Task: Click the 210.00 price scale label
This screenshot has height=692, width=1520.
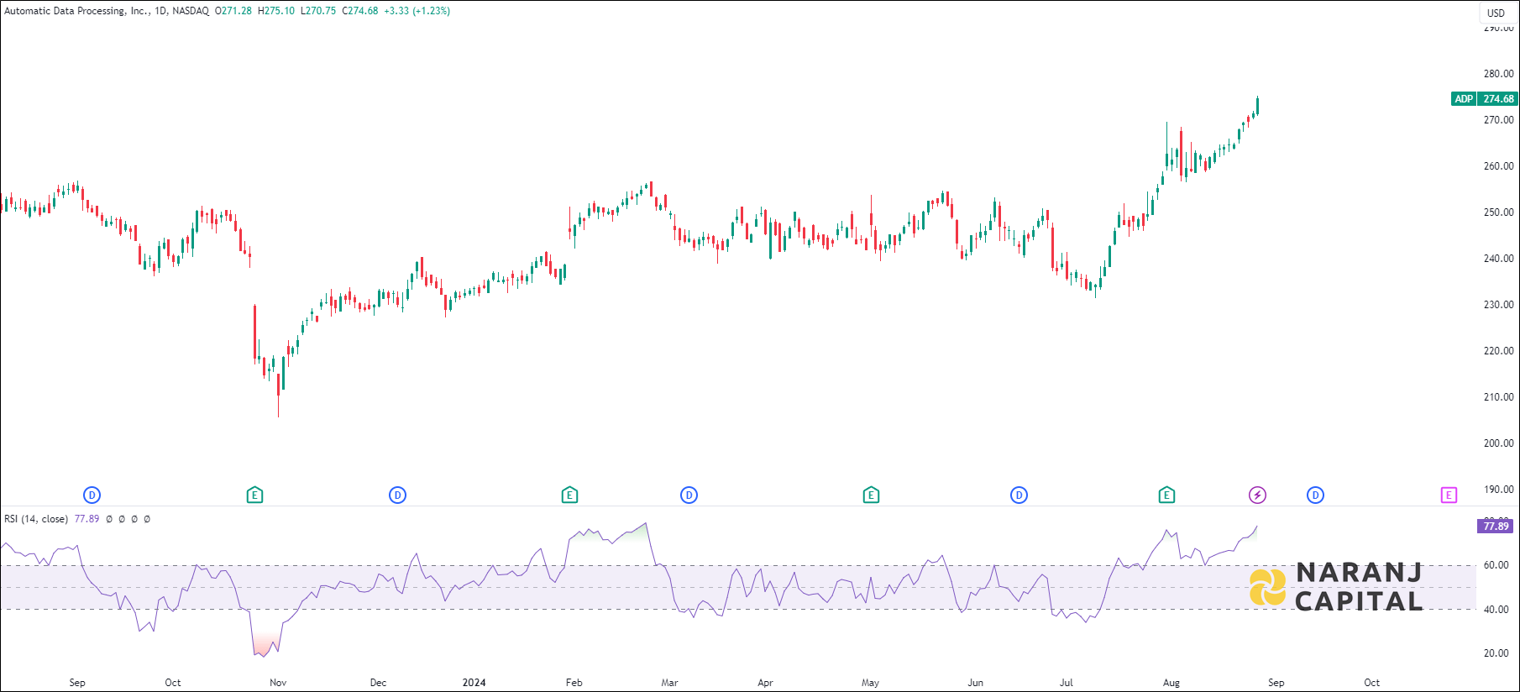Action: [x=1498, y=397]
